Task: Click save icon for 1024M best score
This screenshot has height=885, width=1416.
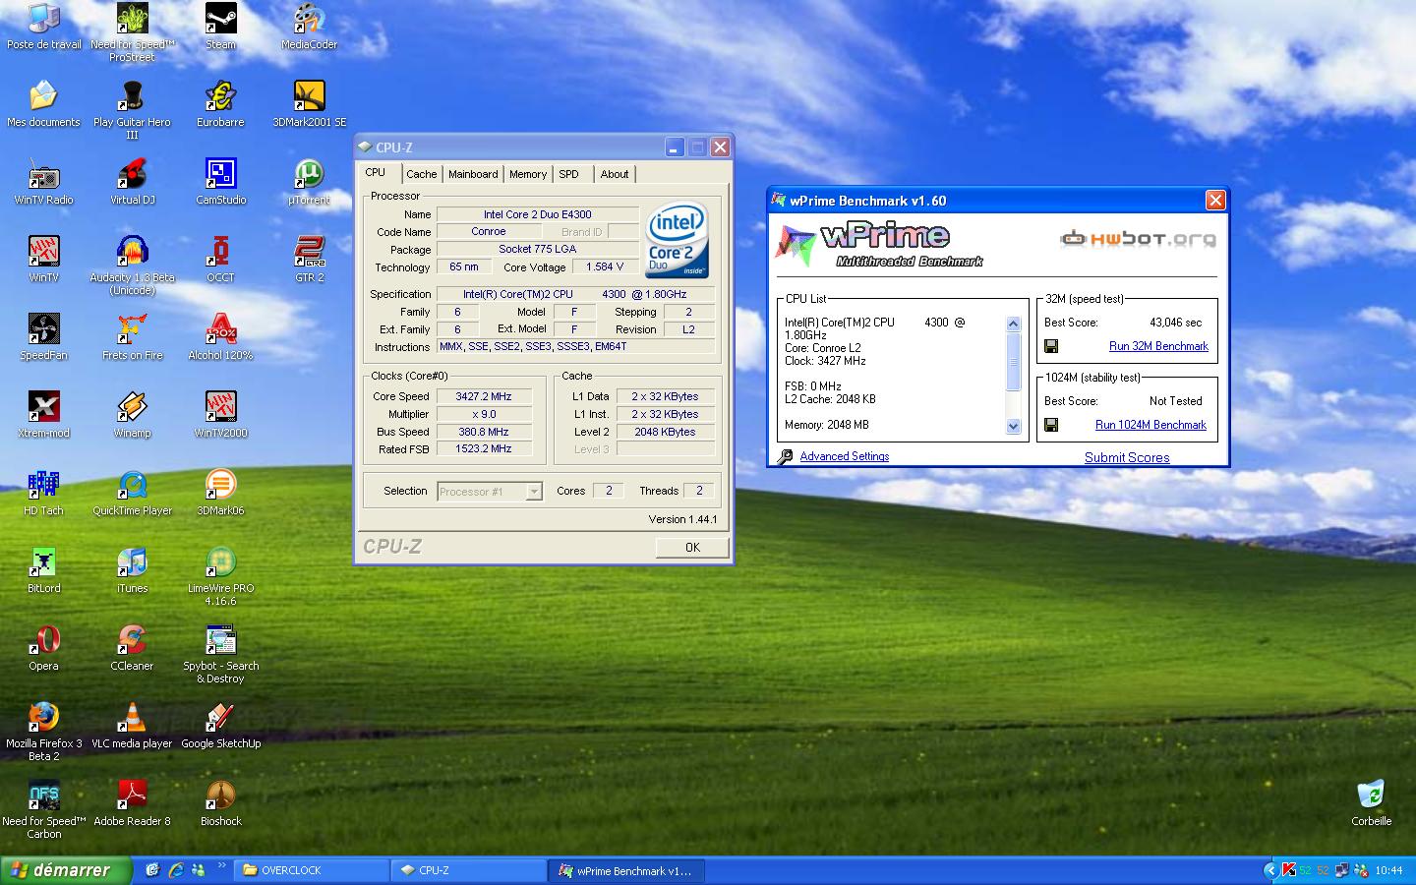Action: pos(1051,425)
